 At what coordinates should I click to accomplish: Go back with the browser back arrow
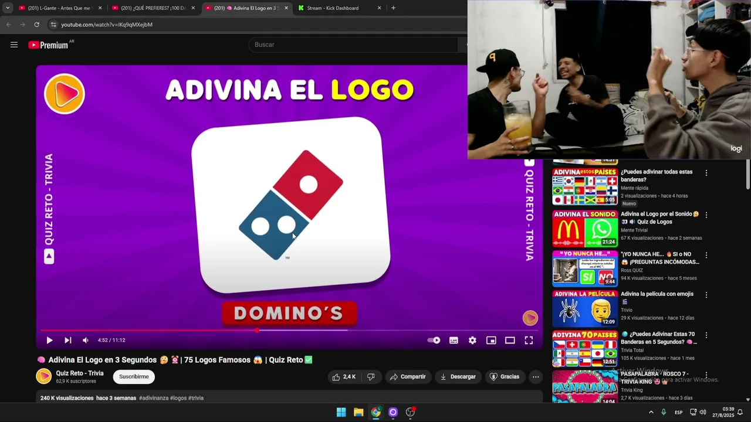(x=8, y=25)
